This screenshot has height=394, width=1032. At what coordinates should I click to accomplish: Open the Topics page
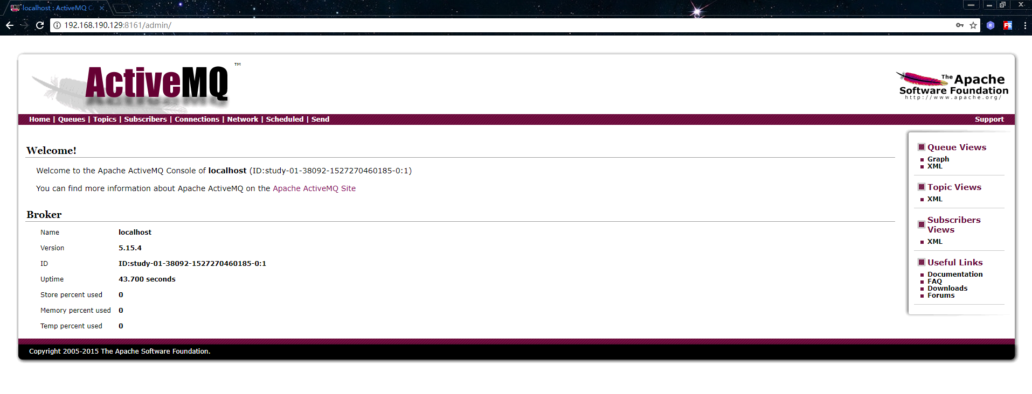[x=105, y=119]
